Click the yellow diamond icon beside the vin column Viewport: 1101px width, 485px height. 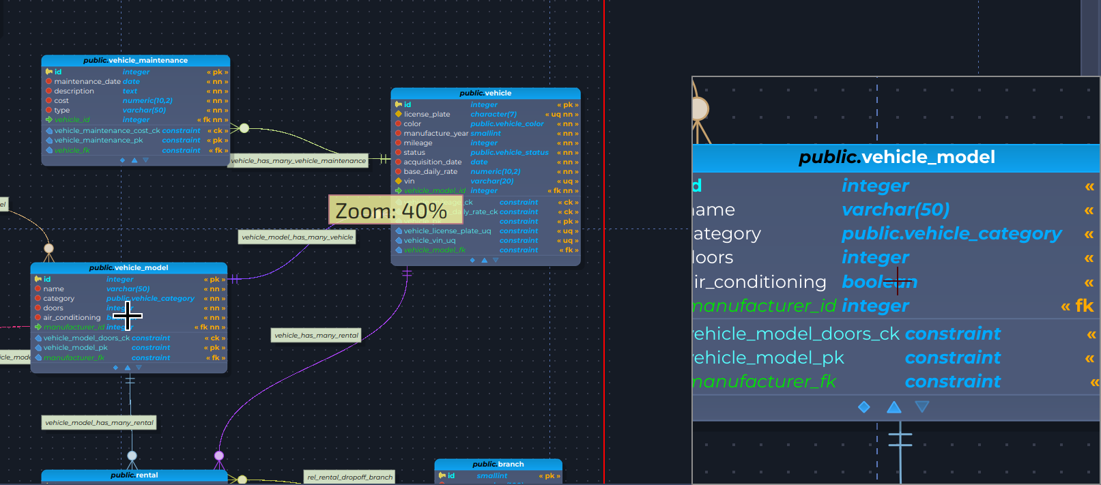pos(399,181)
